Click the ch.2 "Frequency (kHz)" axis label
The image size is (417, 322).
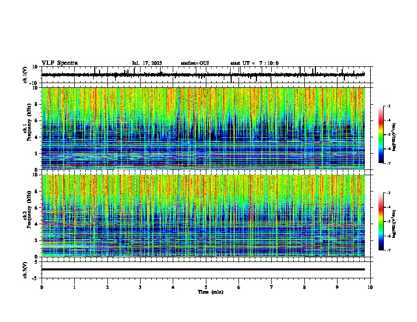(x=29, y=209)
